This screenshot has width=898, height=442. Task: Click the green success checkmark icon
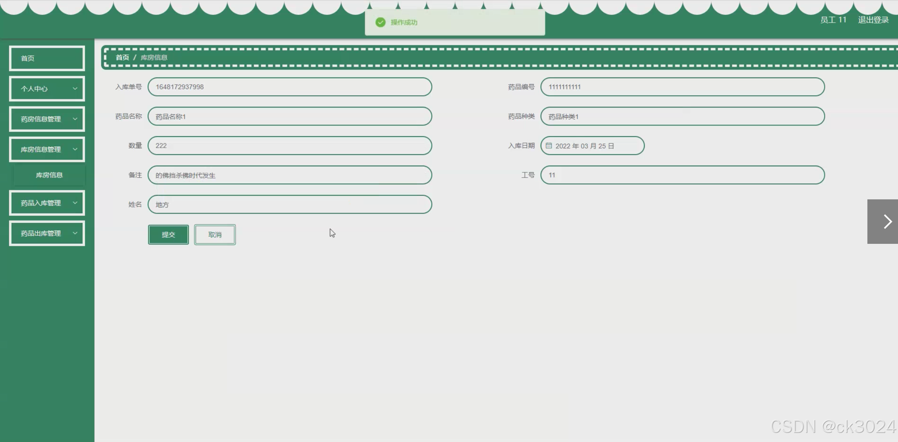tap(380, 22)
